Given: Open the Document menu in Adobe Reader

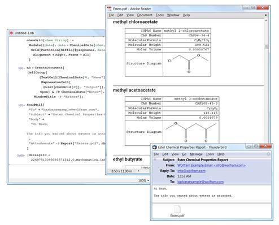Looking at the screenshot, I should (x=145, y=15).
